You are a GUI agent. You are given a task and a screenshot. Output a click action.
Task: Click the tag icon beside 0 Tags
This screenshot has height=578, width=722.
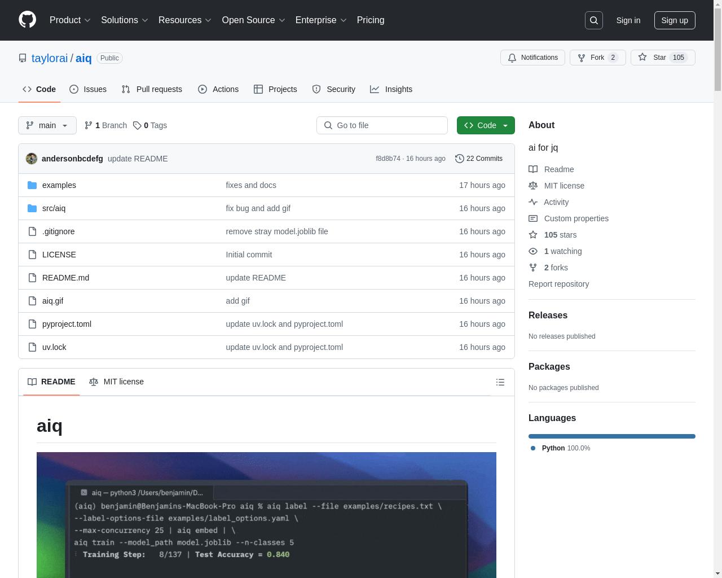pos(137,125)
